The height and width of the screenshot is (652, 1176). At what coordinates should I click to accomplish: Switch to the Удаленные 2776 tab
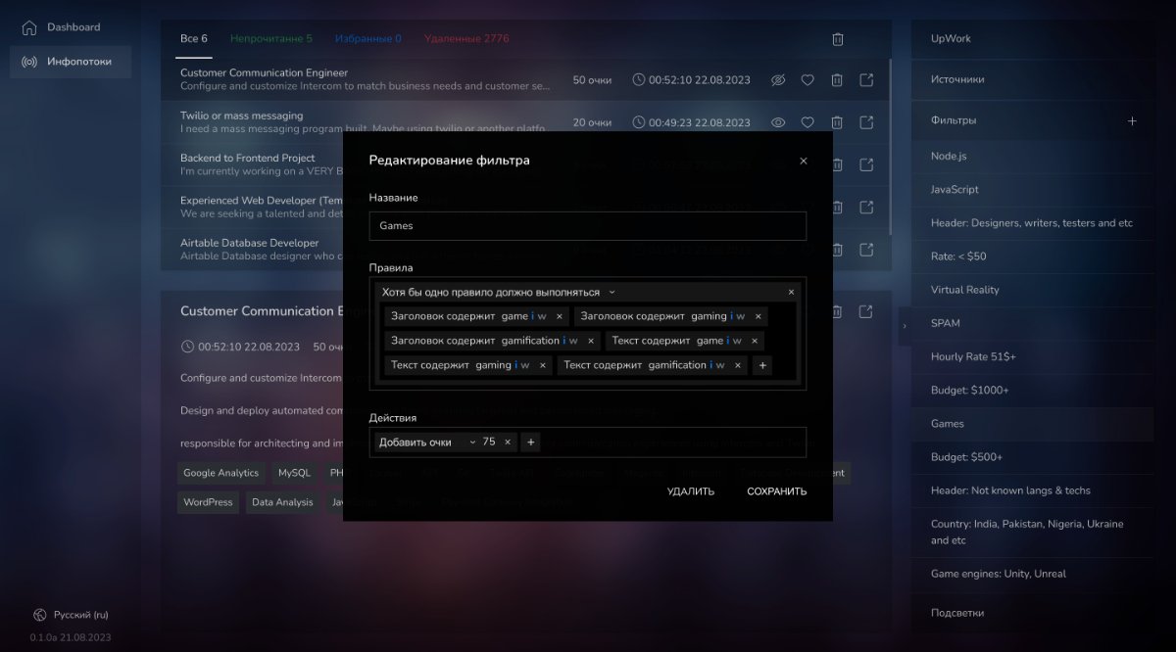pyautogui.click(x=466, y=39)
